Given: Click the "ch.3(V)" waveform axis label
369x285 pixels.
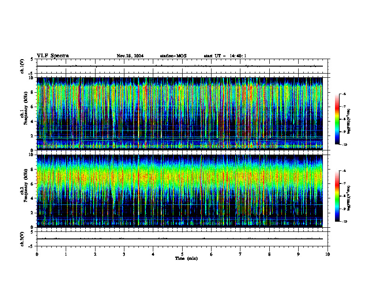Looking at the screenshot, I should 22,239.
